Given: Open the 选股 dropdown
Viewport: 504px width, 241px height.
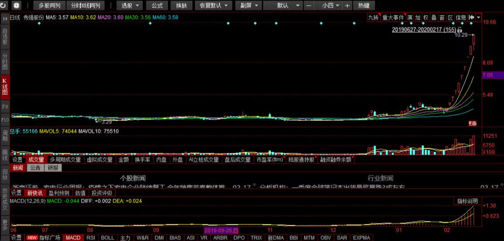Looking at the screenshot, I should click(x=129, y=6).
